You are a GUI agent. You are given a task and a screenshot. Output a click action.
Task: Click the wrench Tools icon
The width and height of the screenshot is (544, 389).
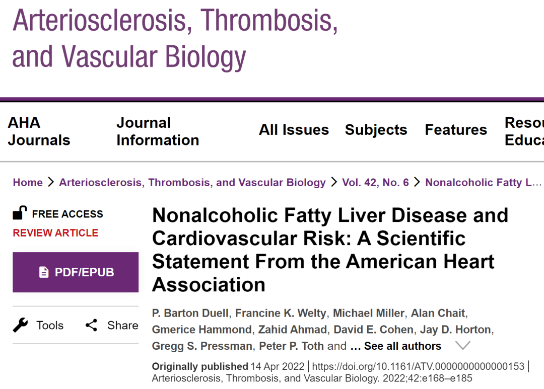click(21, 325)
